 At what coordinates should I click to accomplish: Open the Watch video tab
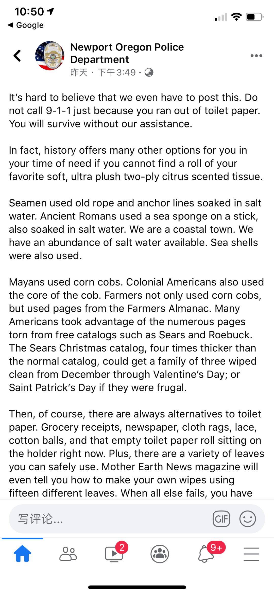pos(114,554)
